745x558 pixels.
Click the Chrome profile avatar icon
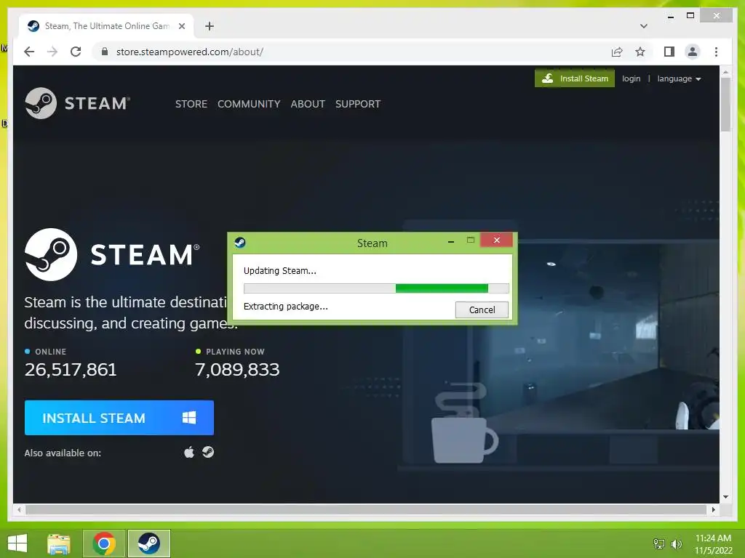(693, 52)
